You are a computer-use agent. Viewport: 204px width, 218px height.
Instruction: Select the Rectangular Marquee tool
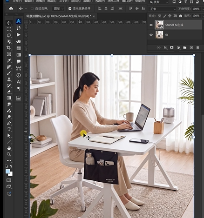(9, 29)
